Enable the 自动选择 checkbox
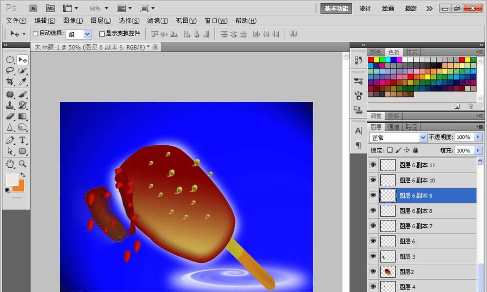The image size is (487, 292). (35, 34)
